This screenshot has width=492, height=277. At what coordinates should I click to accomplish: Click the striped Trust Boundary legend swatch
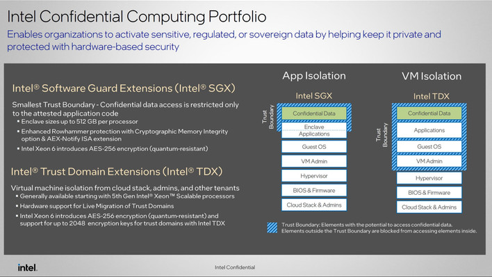[x=272, y=228]
